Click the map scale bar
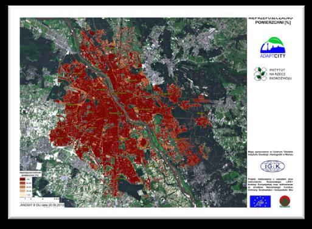Image resolution: width=312 pixels, height=229 pixels. (40, 199)
